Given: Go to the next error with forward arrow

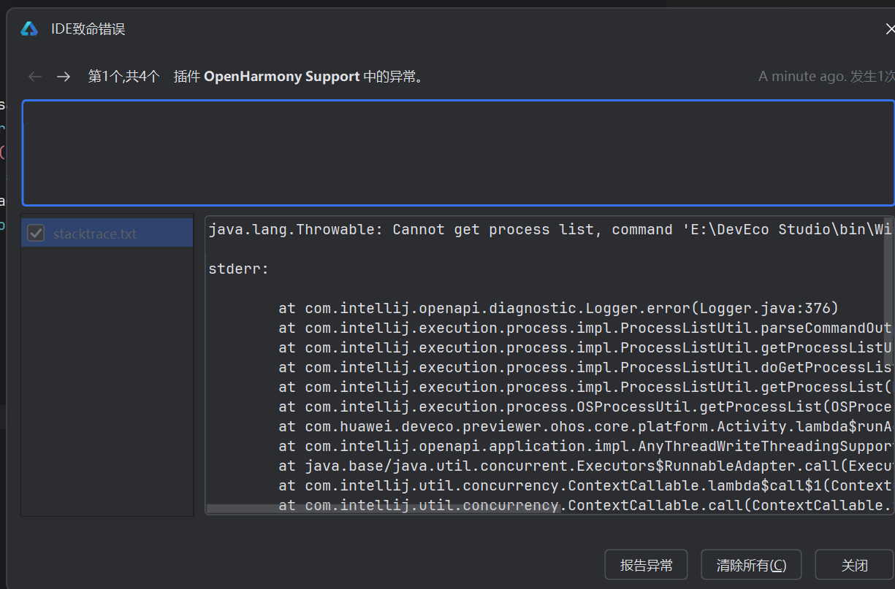Looking at the screenshot, I should tap(64, 77).
